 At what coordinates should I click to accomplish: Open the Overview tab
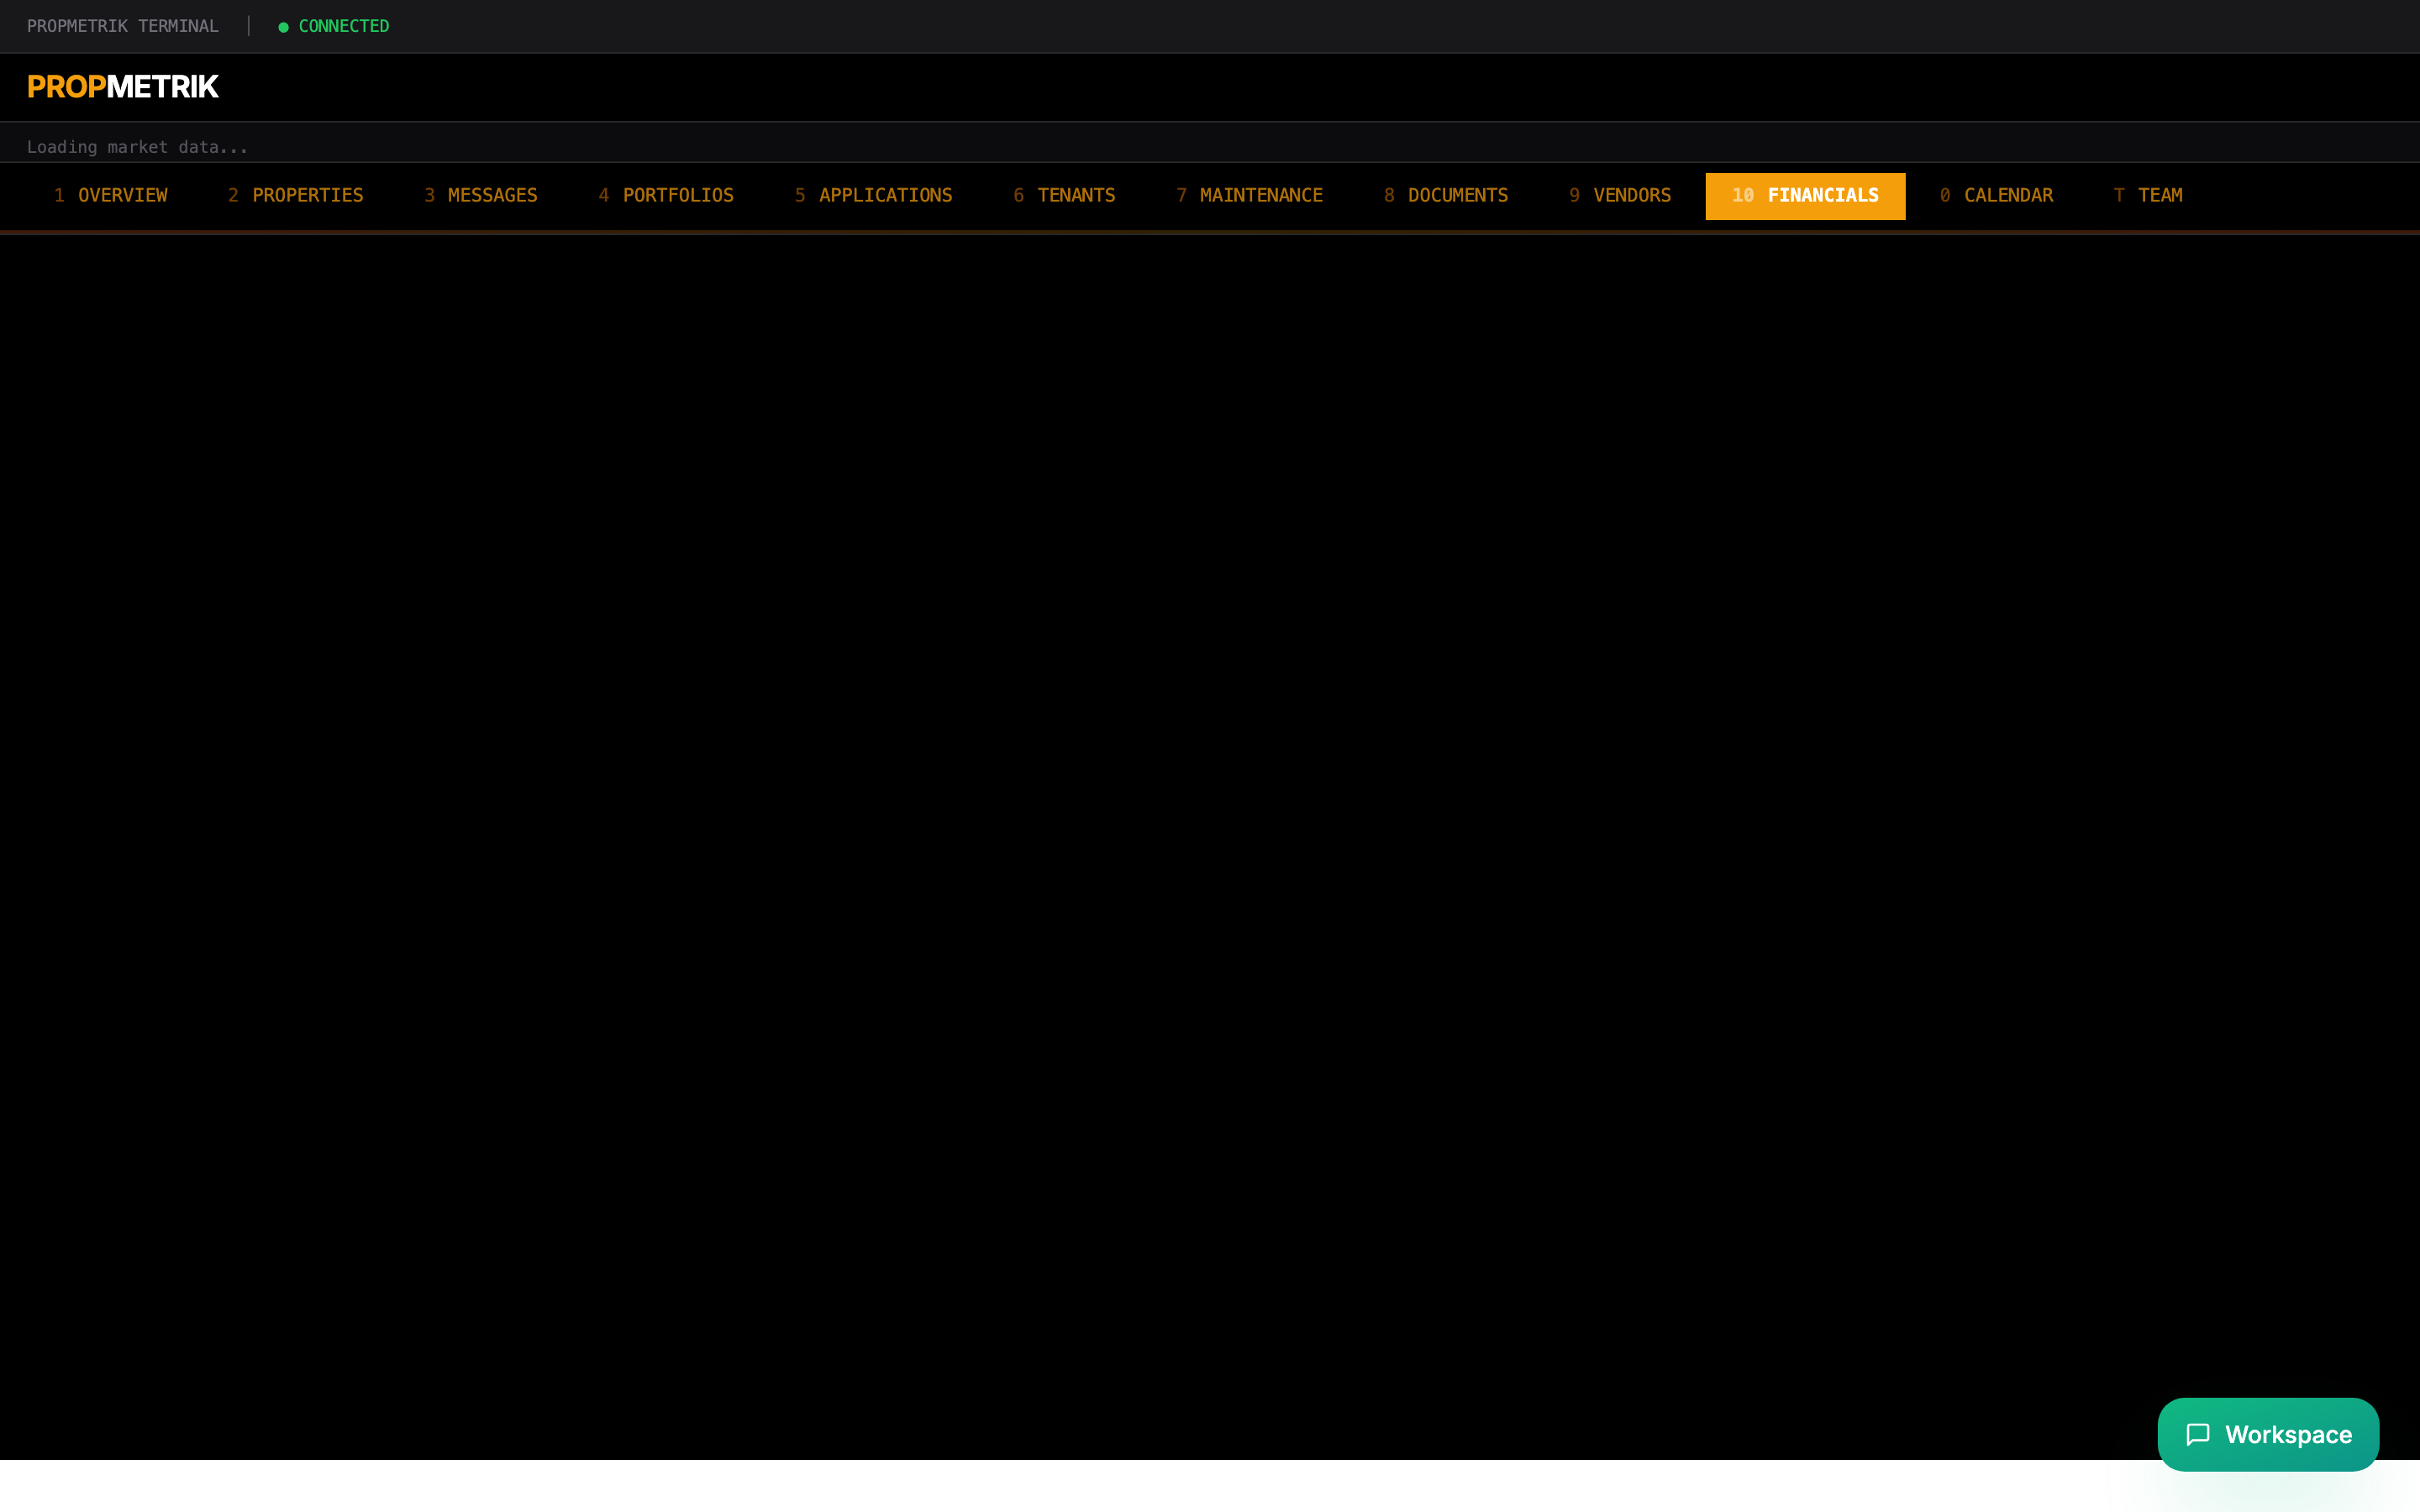point(111,196)
